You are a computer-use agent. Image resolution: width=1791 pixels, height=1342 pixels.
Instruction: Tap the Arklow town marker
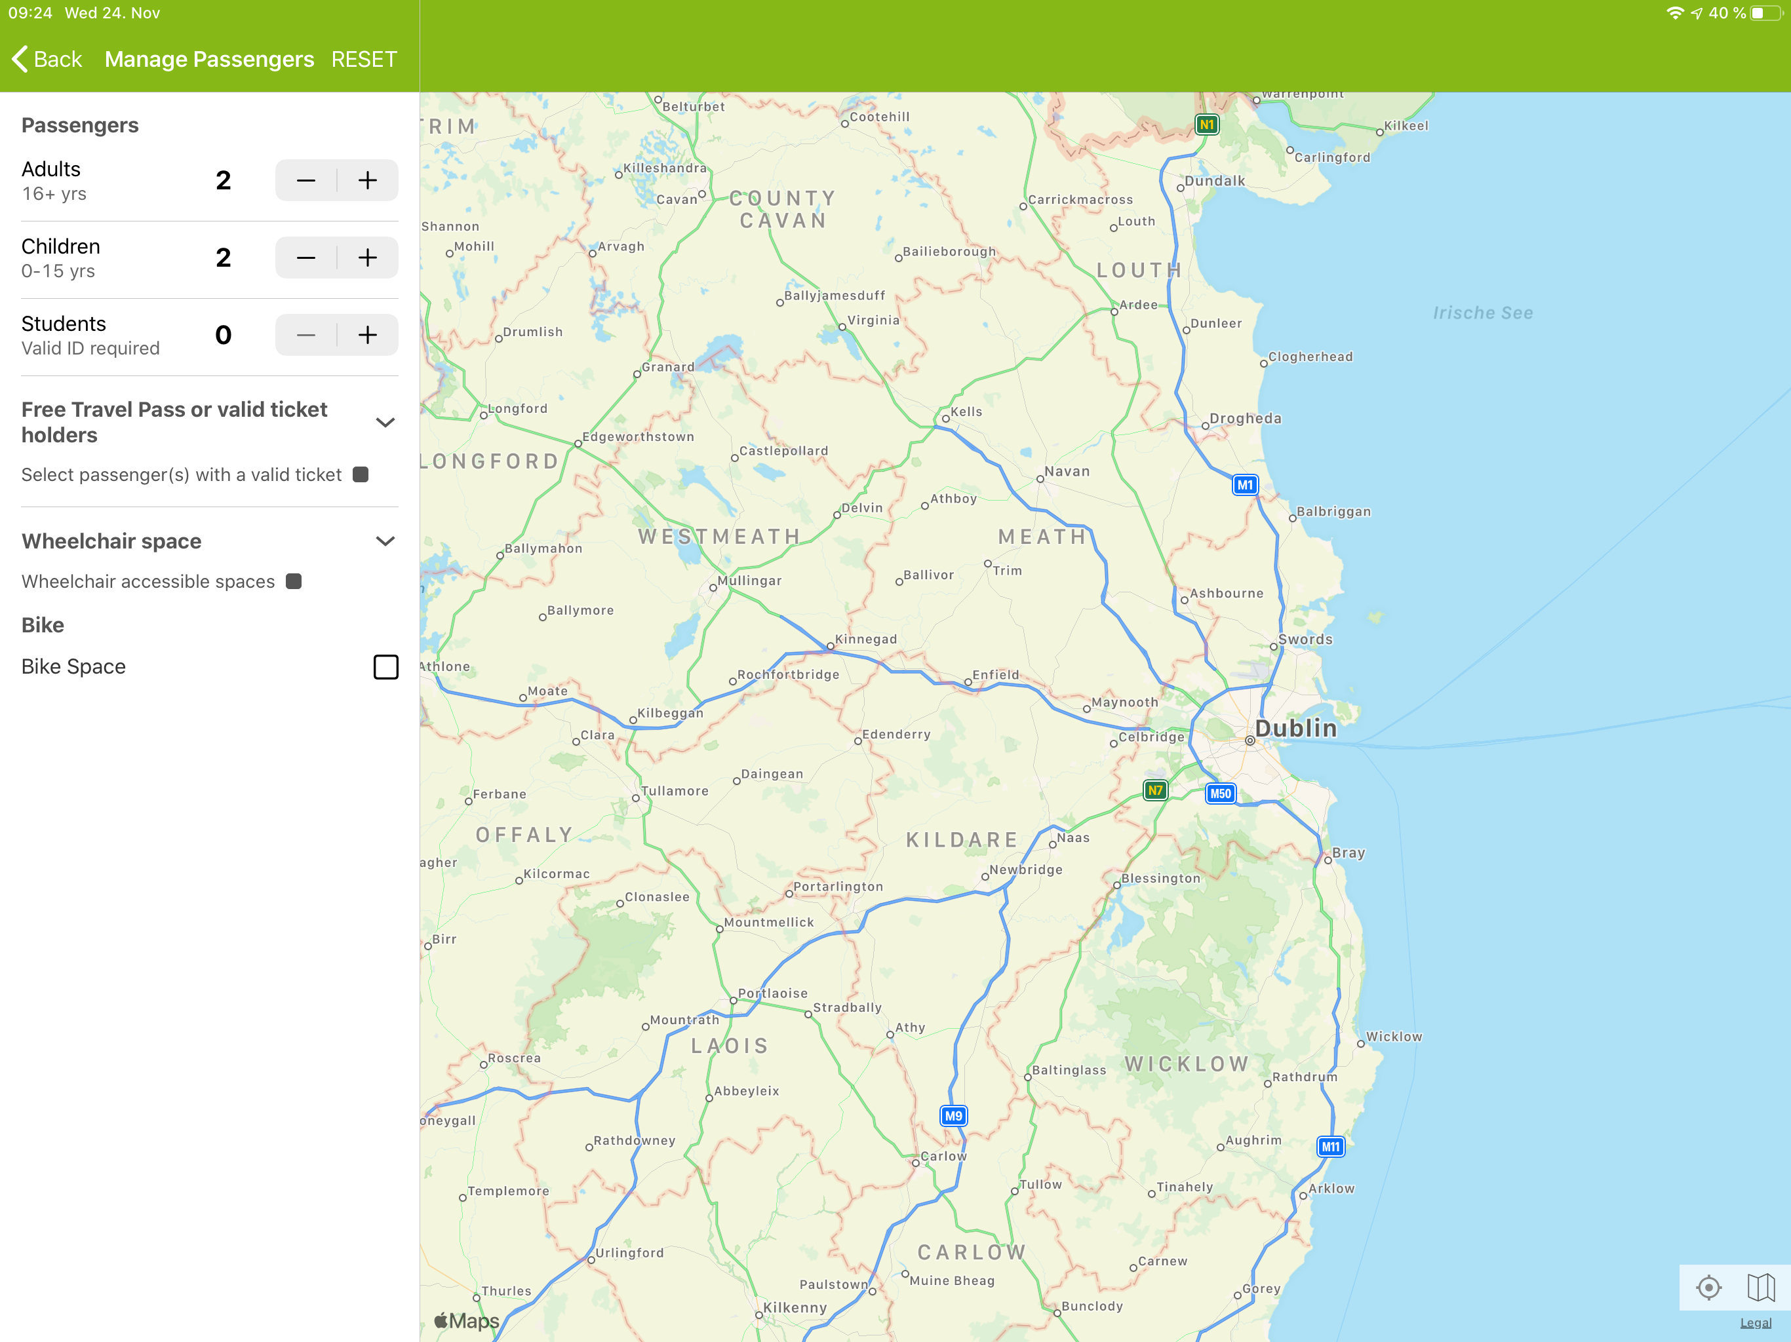coord(1303,1195)
